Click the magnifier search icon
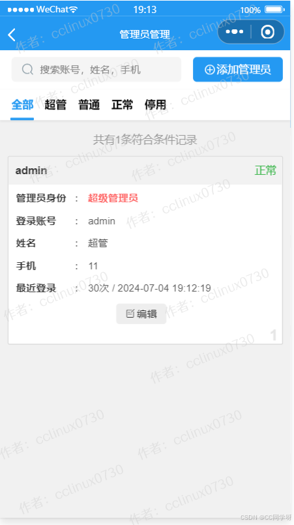Screen dimensions: 294x525 27,69
